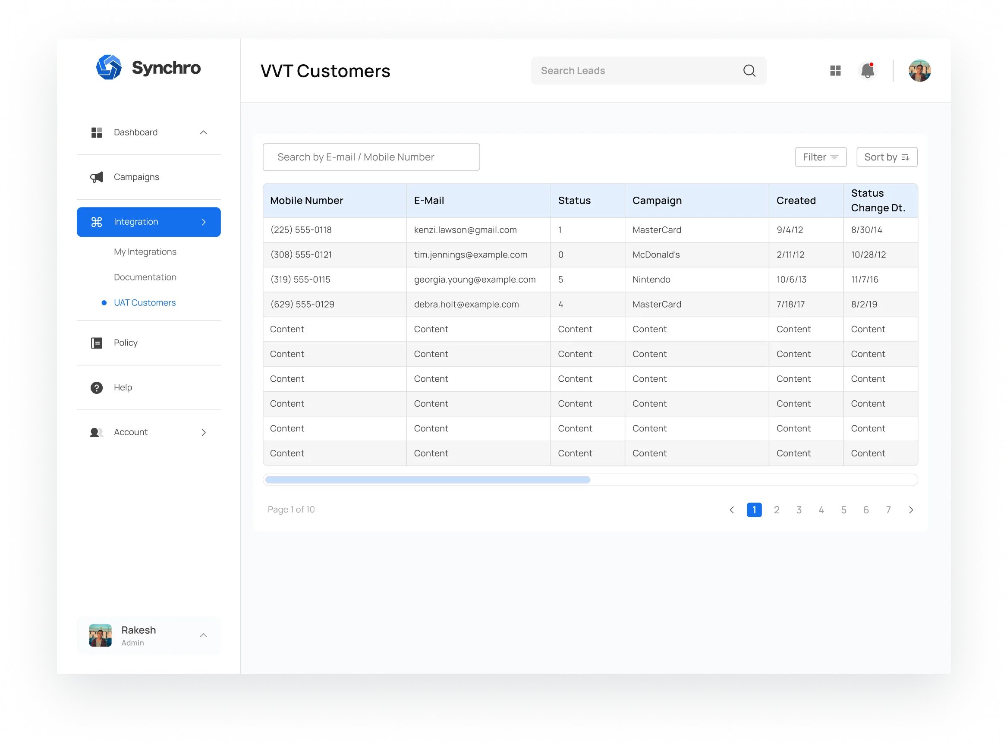Go to page 3
This screenshot has height=748, width=1007.
[799, 510]
